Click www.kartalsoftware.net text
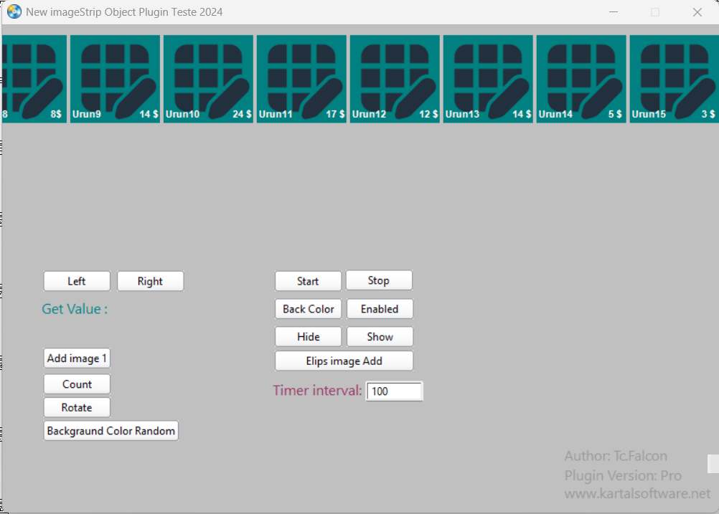This screenshot has width=719, height=514. 637,493
